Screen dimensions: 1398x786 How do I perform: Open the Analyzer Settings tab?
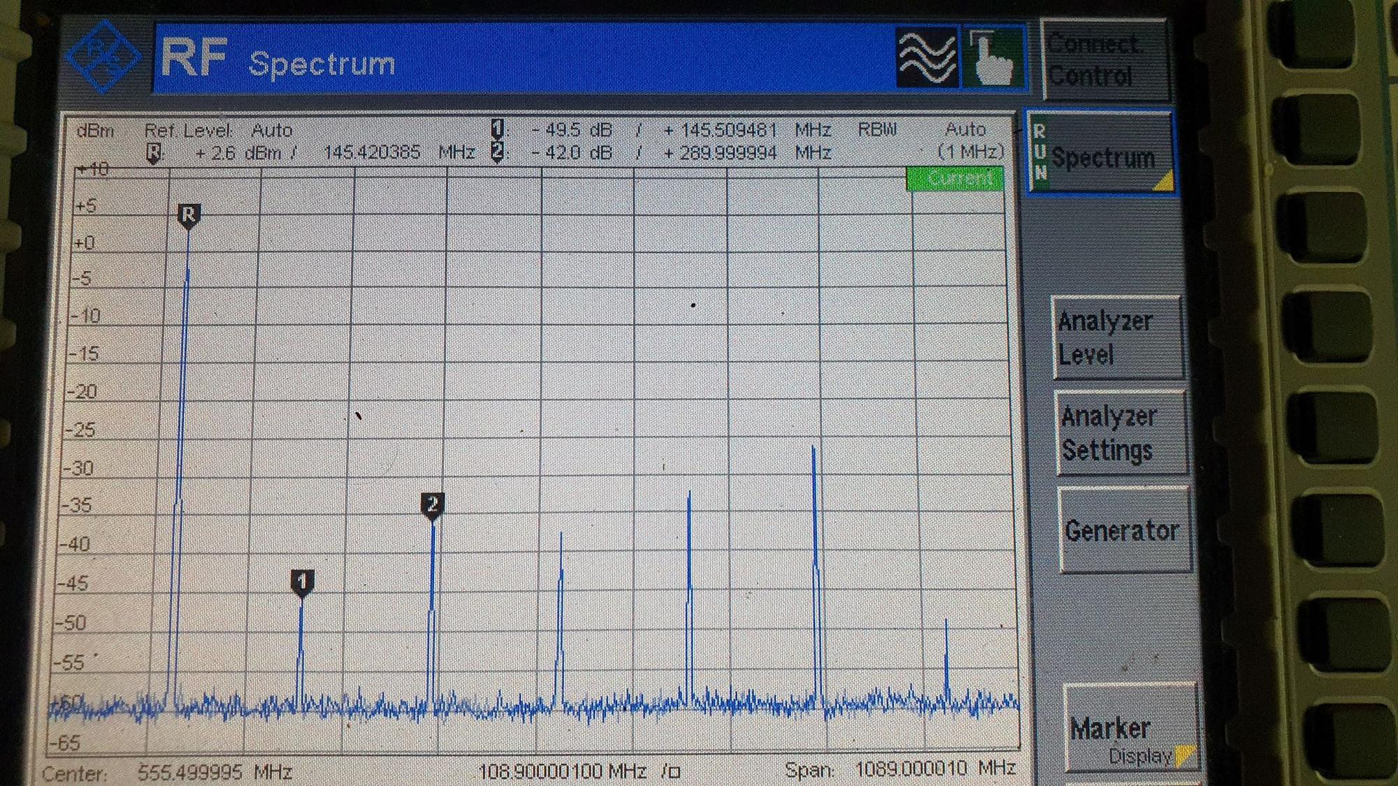[x=1121, y=433]
